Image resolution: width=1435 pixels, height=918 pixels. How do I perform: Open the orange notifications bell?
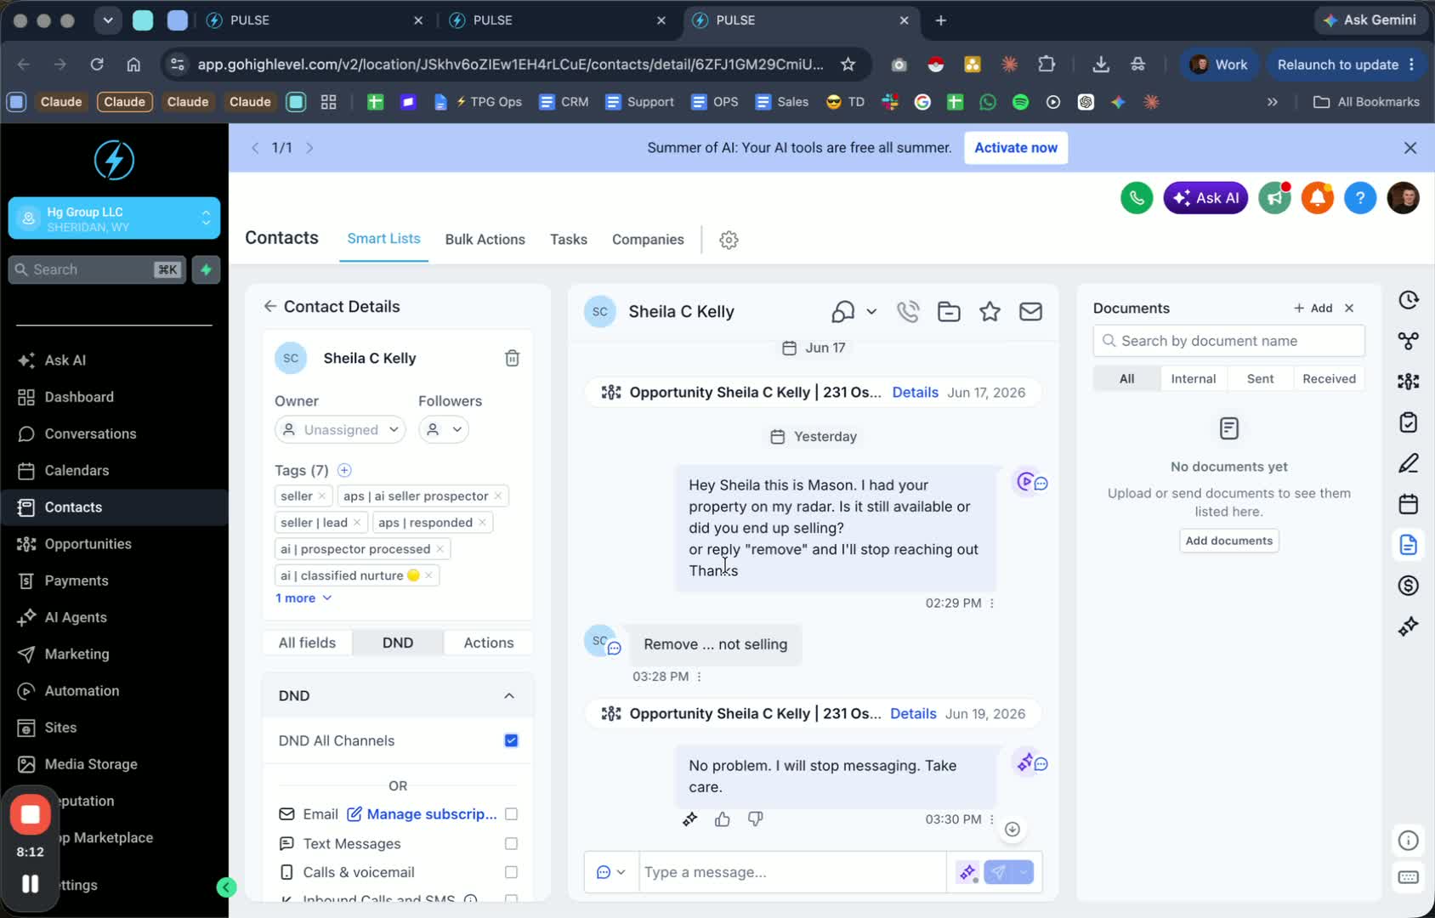pyautogui.click(x=1317, y=198)
